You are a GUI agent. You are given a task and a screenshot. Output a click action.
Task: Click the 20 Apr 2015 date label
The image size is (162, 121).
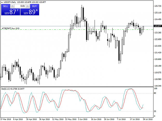point(31,119)
